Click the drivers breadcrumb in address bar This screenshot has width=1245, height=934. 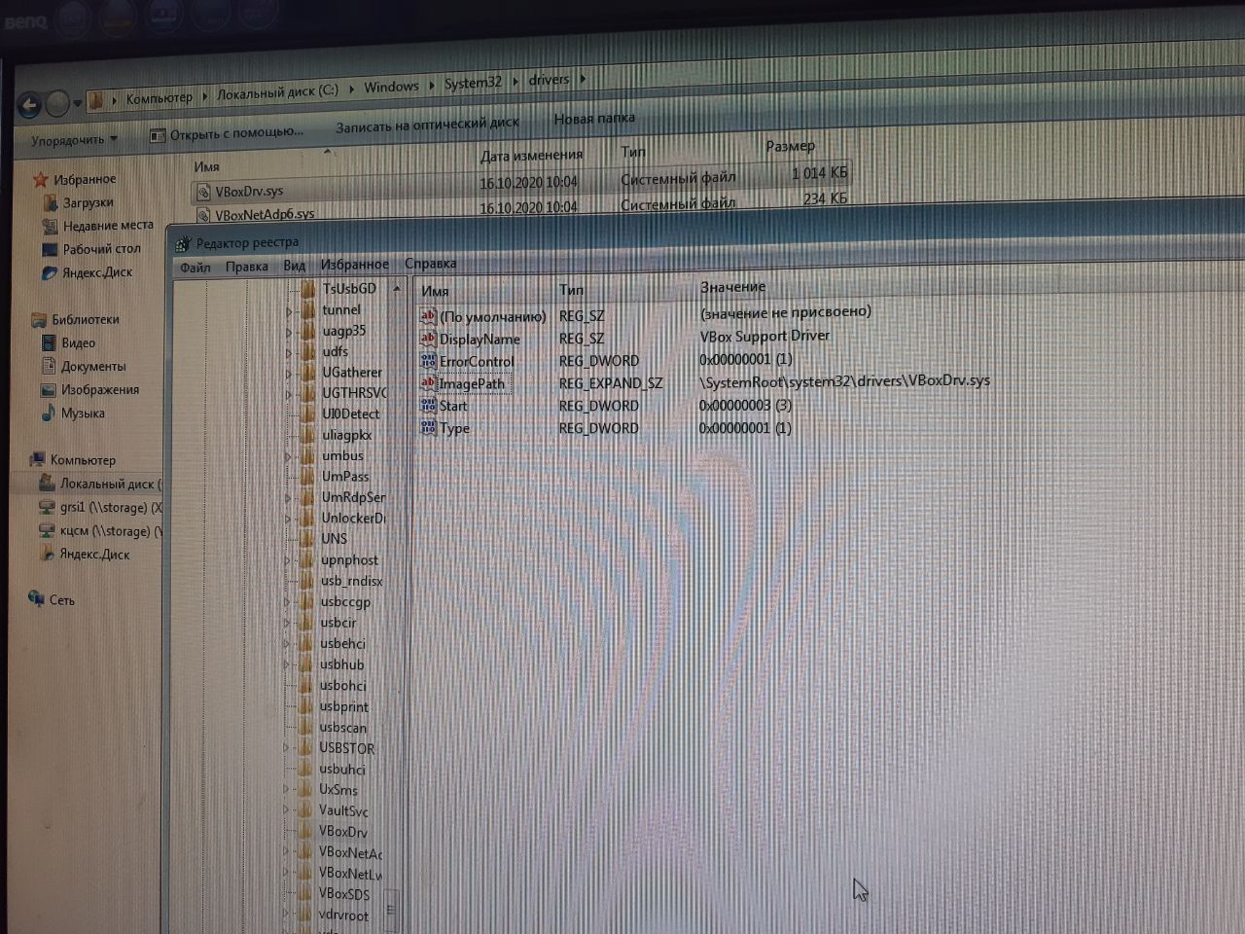coord(549,80)
